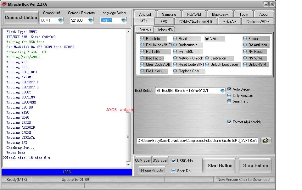This screenshot has height=190, width=302.
Task: Click the Miracle Box title bar logo icon
Action: tap(4, 4)
